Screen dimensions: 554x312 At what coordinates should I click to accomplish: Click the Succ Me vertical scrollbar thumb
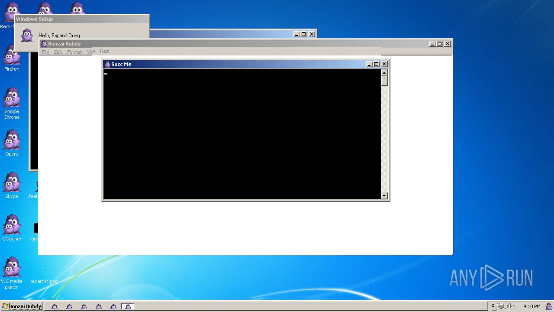[x=384, y=81]
